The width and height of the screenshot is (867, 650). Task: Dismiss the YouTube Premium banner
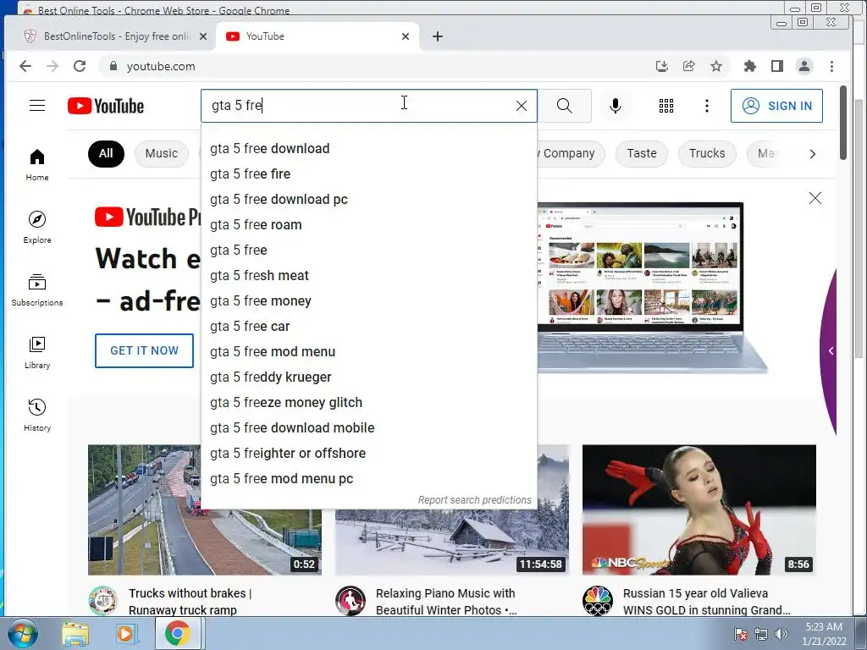click(815, 198)
